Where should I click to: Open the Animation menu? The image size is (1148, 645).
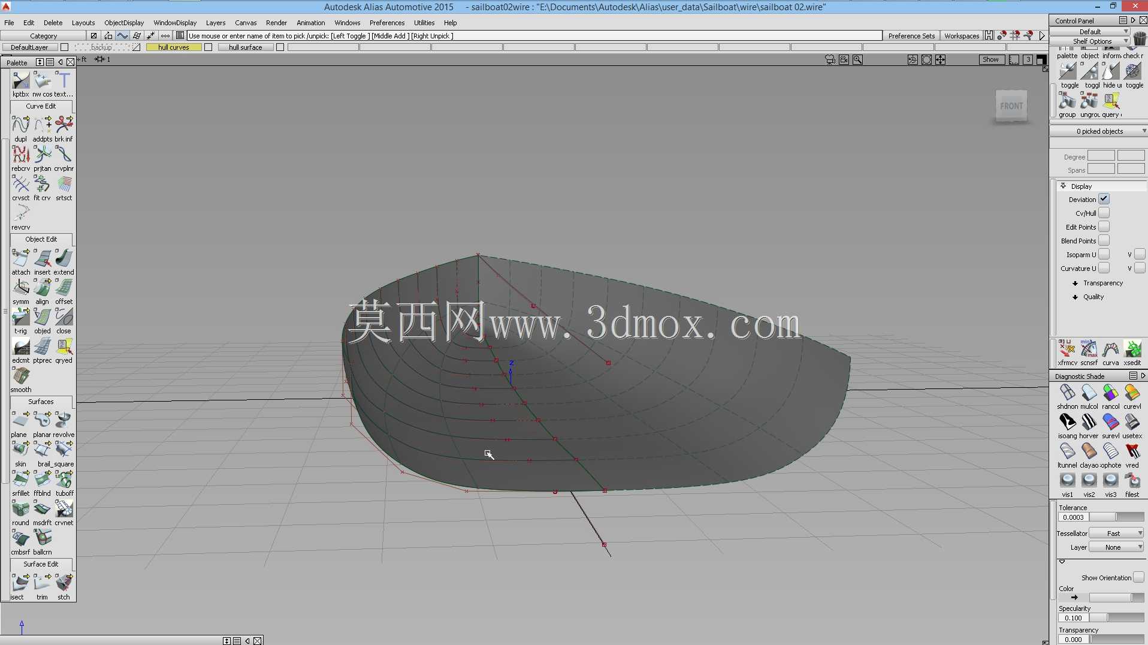(311, 23)
